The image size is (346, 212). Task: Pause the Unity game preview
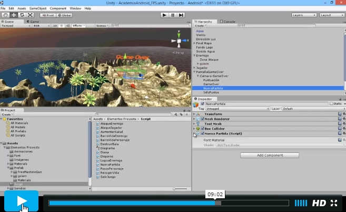(x=173, y=15)
